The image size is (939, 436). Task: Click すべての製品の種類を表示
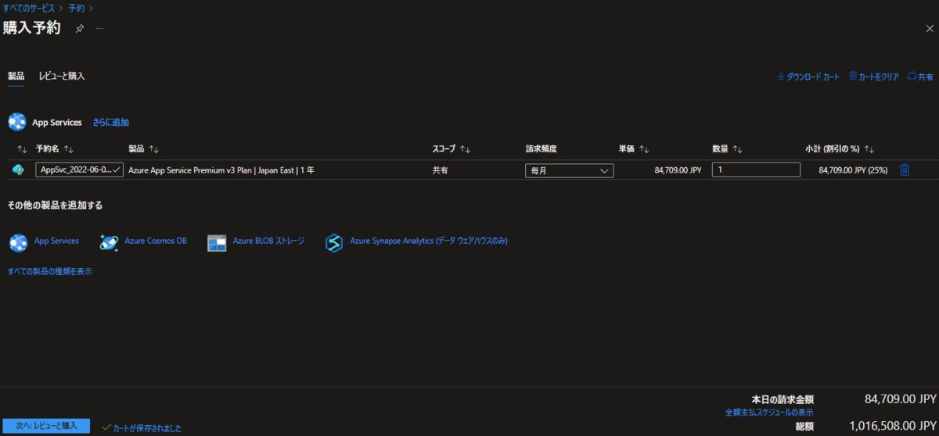point(50,271)
